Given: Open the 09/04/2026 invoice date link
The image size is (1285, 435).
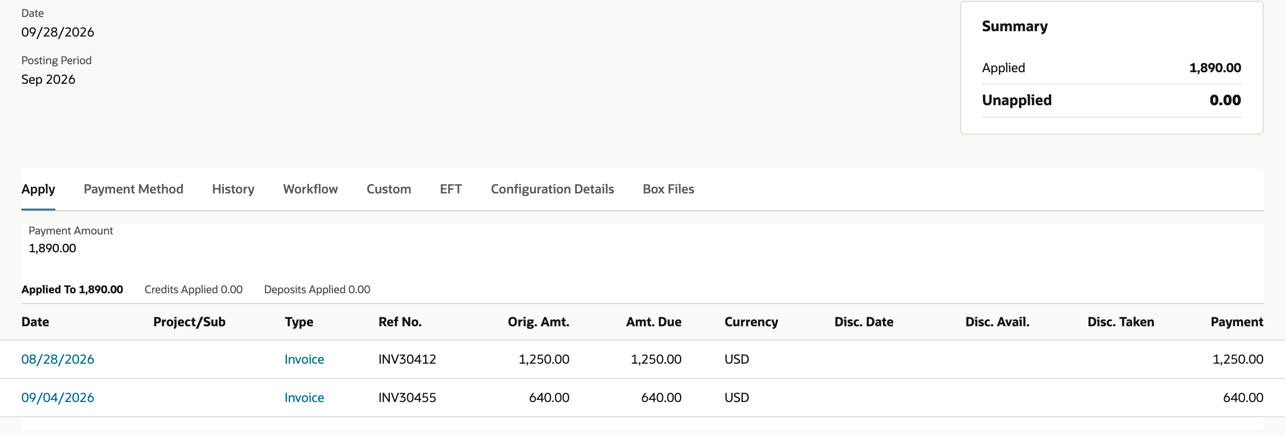Looking at the screenshot, I should [x=58, y=398].
